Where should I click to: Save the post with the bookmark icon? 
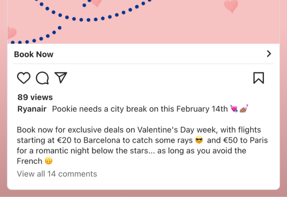(x=258, y=78)
